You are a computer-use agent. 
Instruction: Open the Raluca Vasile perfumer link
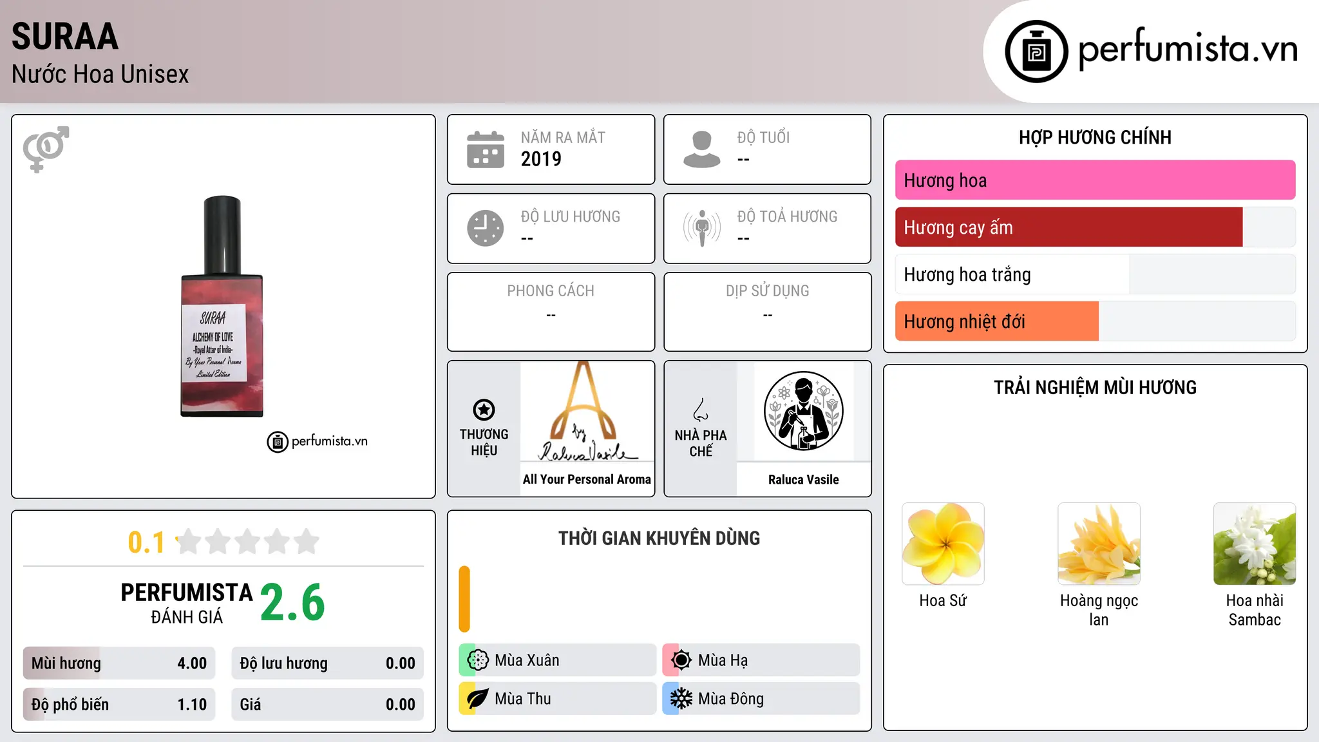pos(803,479)
